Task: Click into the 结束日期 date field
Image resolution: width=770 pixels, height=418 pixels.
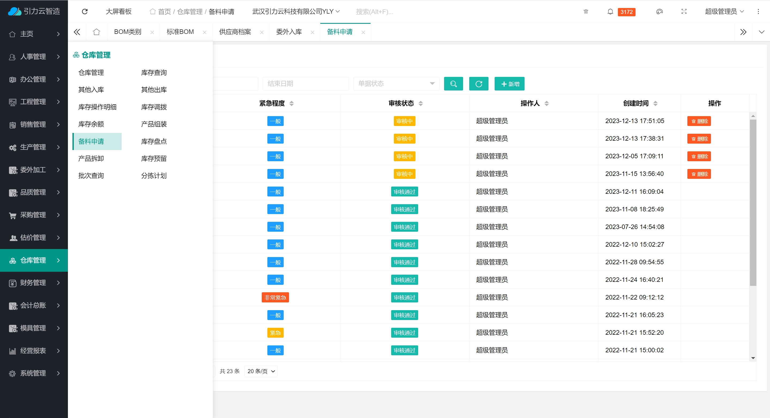Action: point(305,84)
